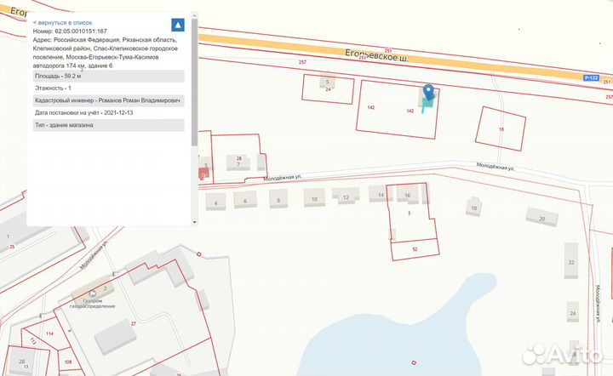
Task: Click the 'Этажность - 1' row
Action: (107, 88)
